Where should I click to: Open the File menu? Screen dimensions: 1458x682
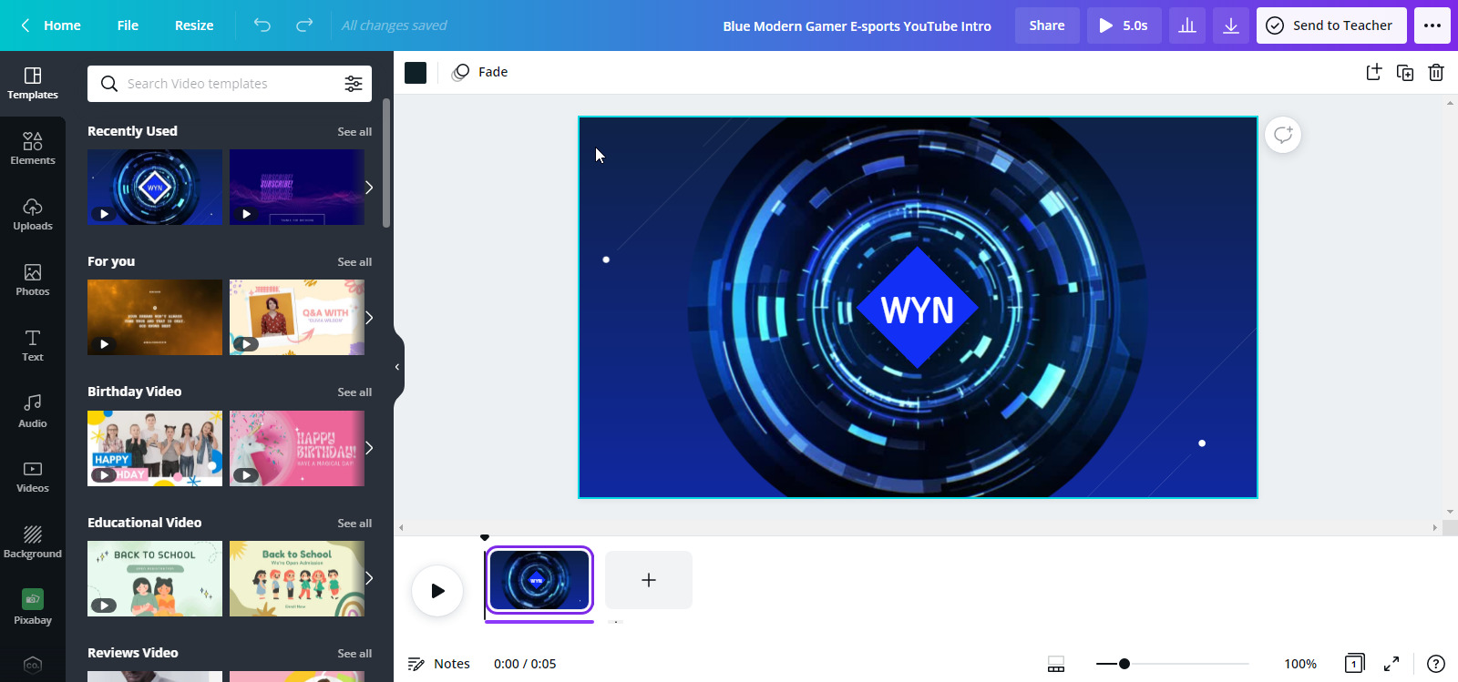coord(128,25)
